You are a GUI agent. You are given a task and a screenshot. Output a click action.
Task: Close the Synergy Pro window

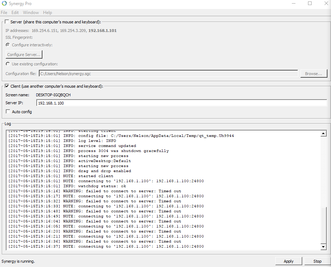click(x=326, y=3)
